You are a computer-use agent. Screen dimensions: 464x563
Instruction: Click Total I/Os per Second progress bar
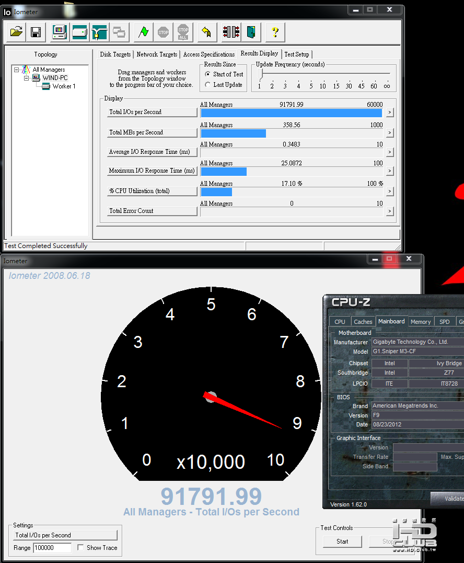pyautogui.click(x=292, y=112)
